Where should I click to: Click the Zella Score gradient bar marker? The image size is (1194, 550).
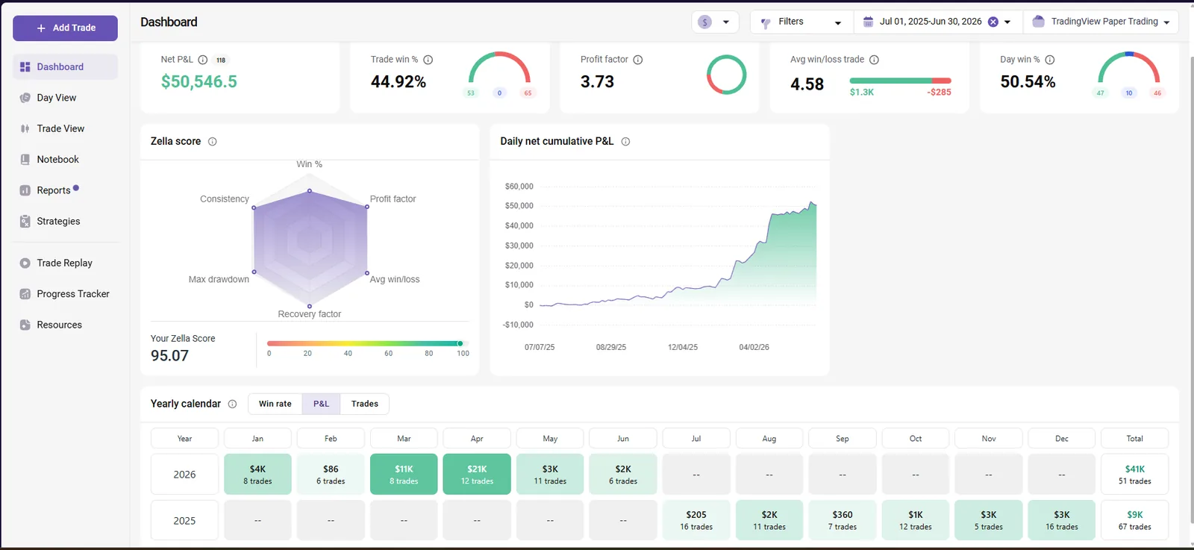[460, 343]
